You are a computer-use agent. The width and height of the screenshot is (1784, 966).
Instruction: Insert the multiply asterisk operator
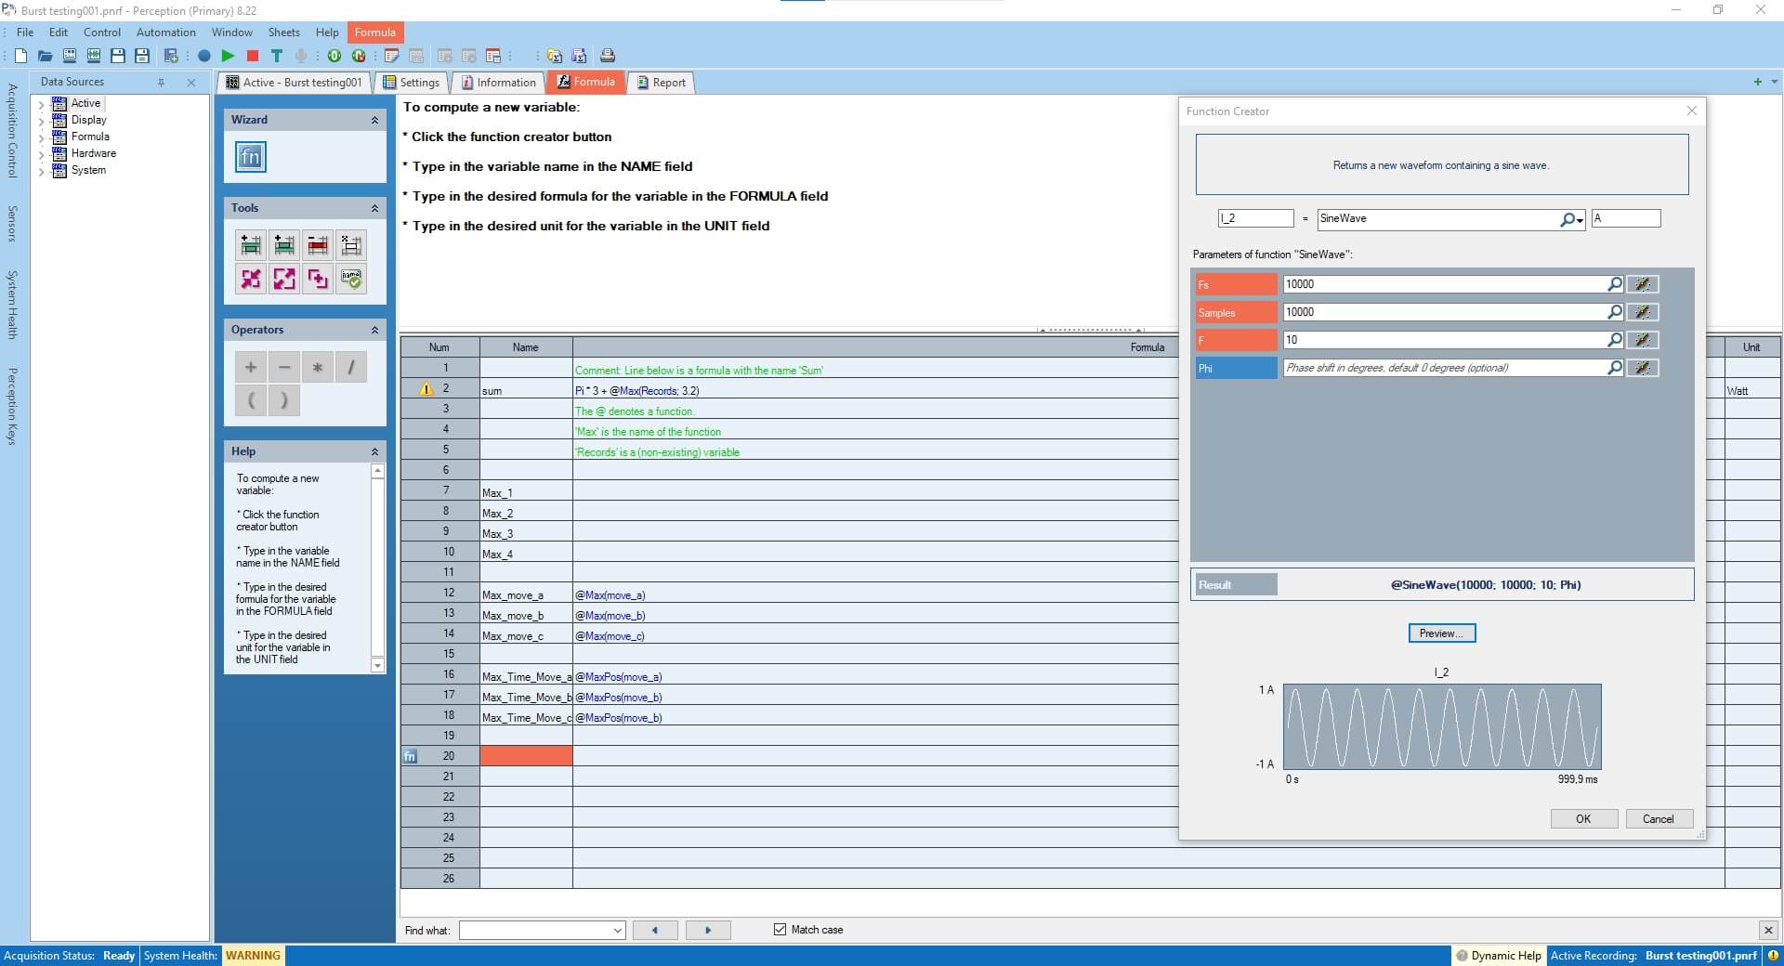[318, 367]
